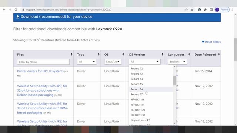
Task: Reload the page with the refresh icon
Action: click(16, 10)
